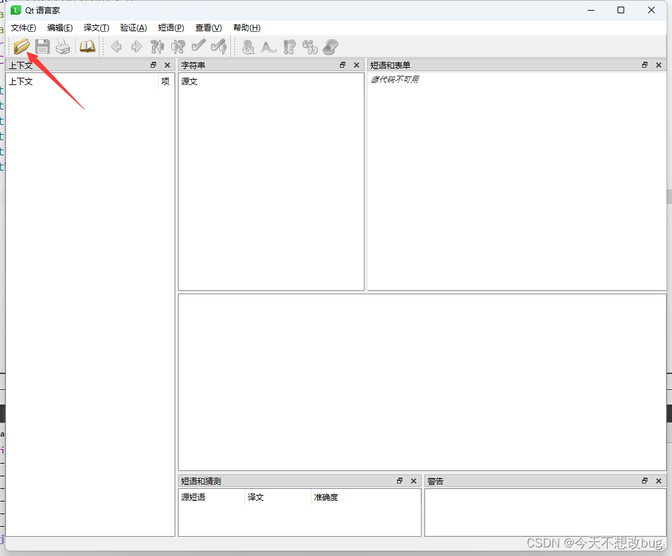
Task: Close the 短语和表单 dock panel
Action: (x=659, y=65)
